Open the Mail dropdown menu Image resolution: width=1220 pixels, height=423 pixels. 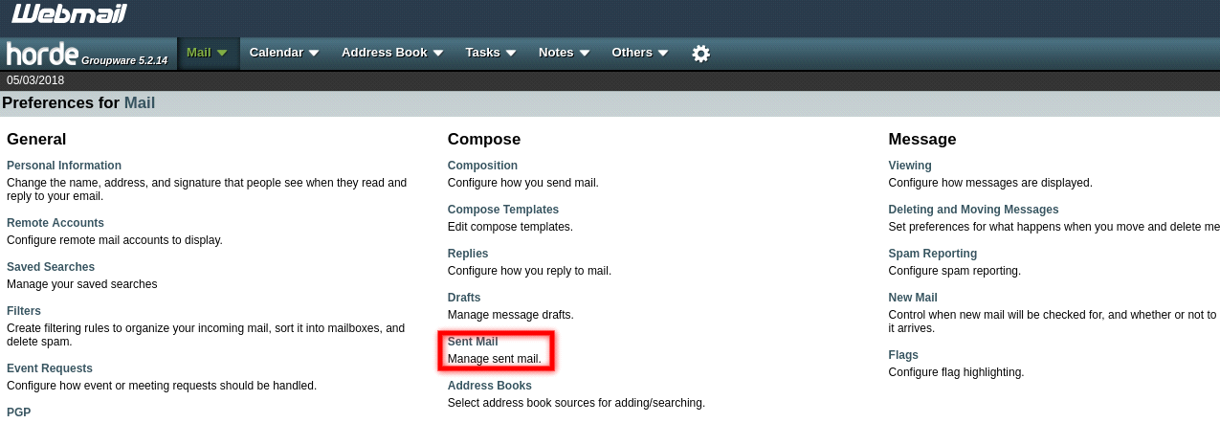(x=207, y=53)
